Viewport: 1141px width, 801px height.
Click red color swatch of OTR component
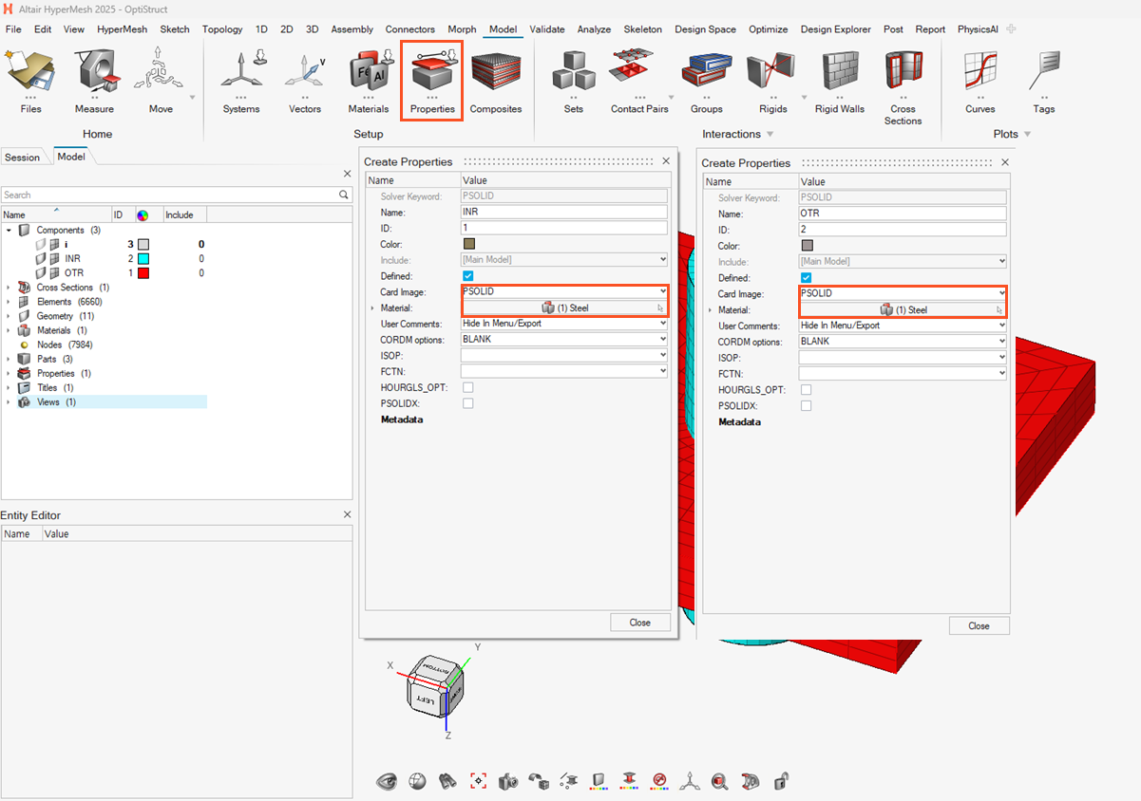click(x=143, y=273)
